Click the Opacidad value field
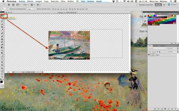The width and height of the screenshot is (179, 111). click(x=175, y=48)
